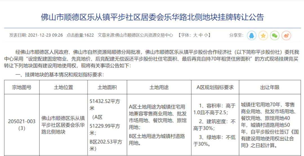Click the 点击数量 1622 view count

tap(80, 35)
